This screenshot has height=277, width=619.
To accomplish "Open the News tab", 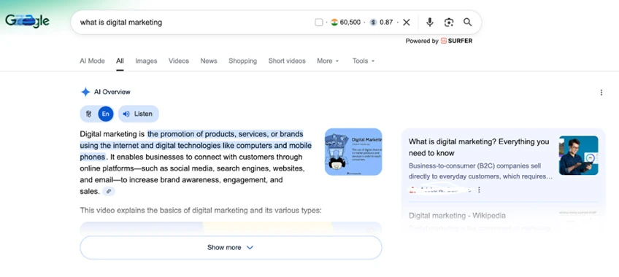I will [209, 61].
